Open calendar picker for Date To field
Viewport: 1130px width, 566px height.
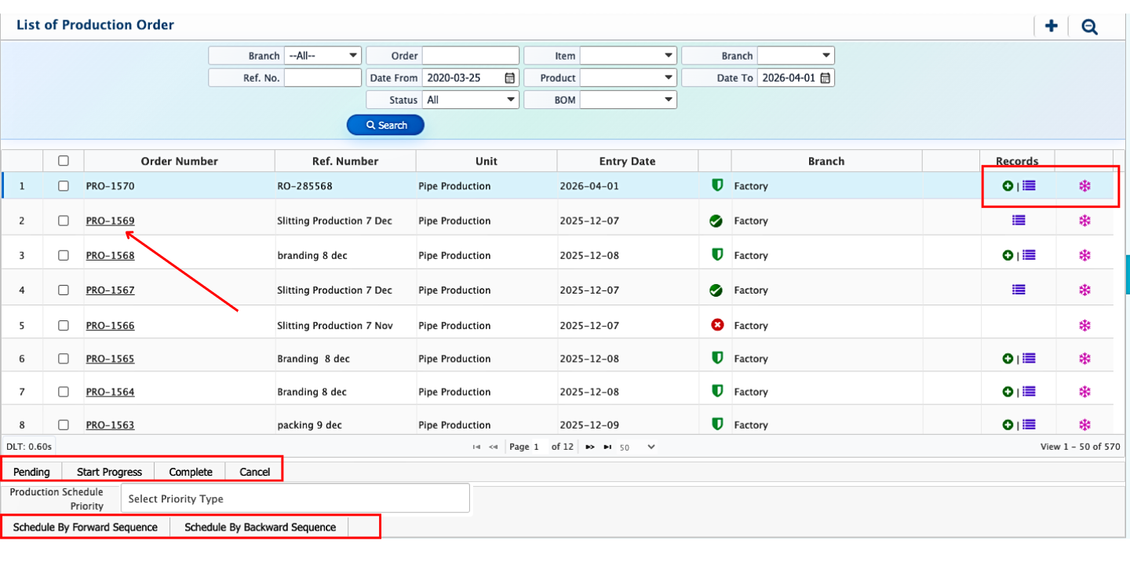pos(826,78)
